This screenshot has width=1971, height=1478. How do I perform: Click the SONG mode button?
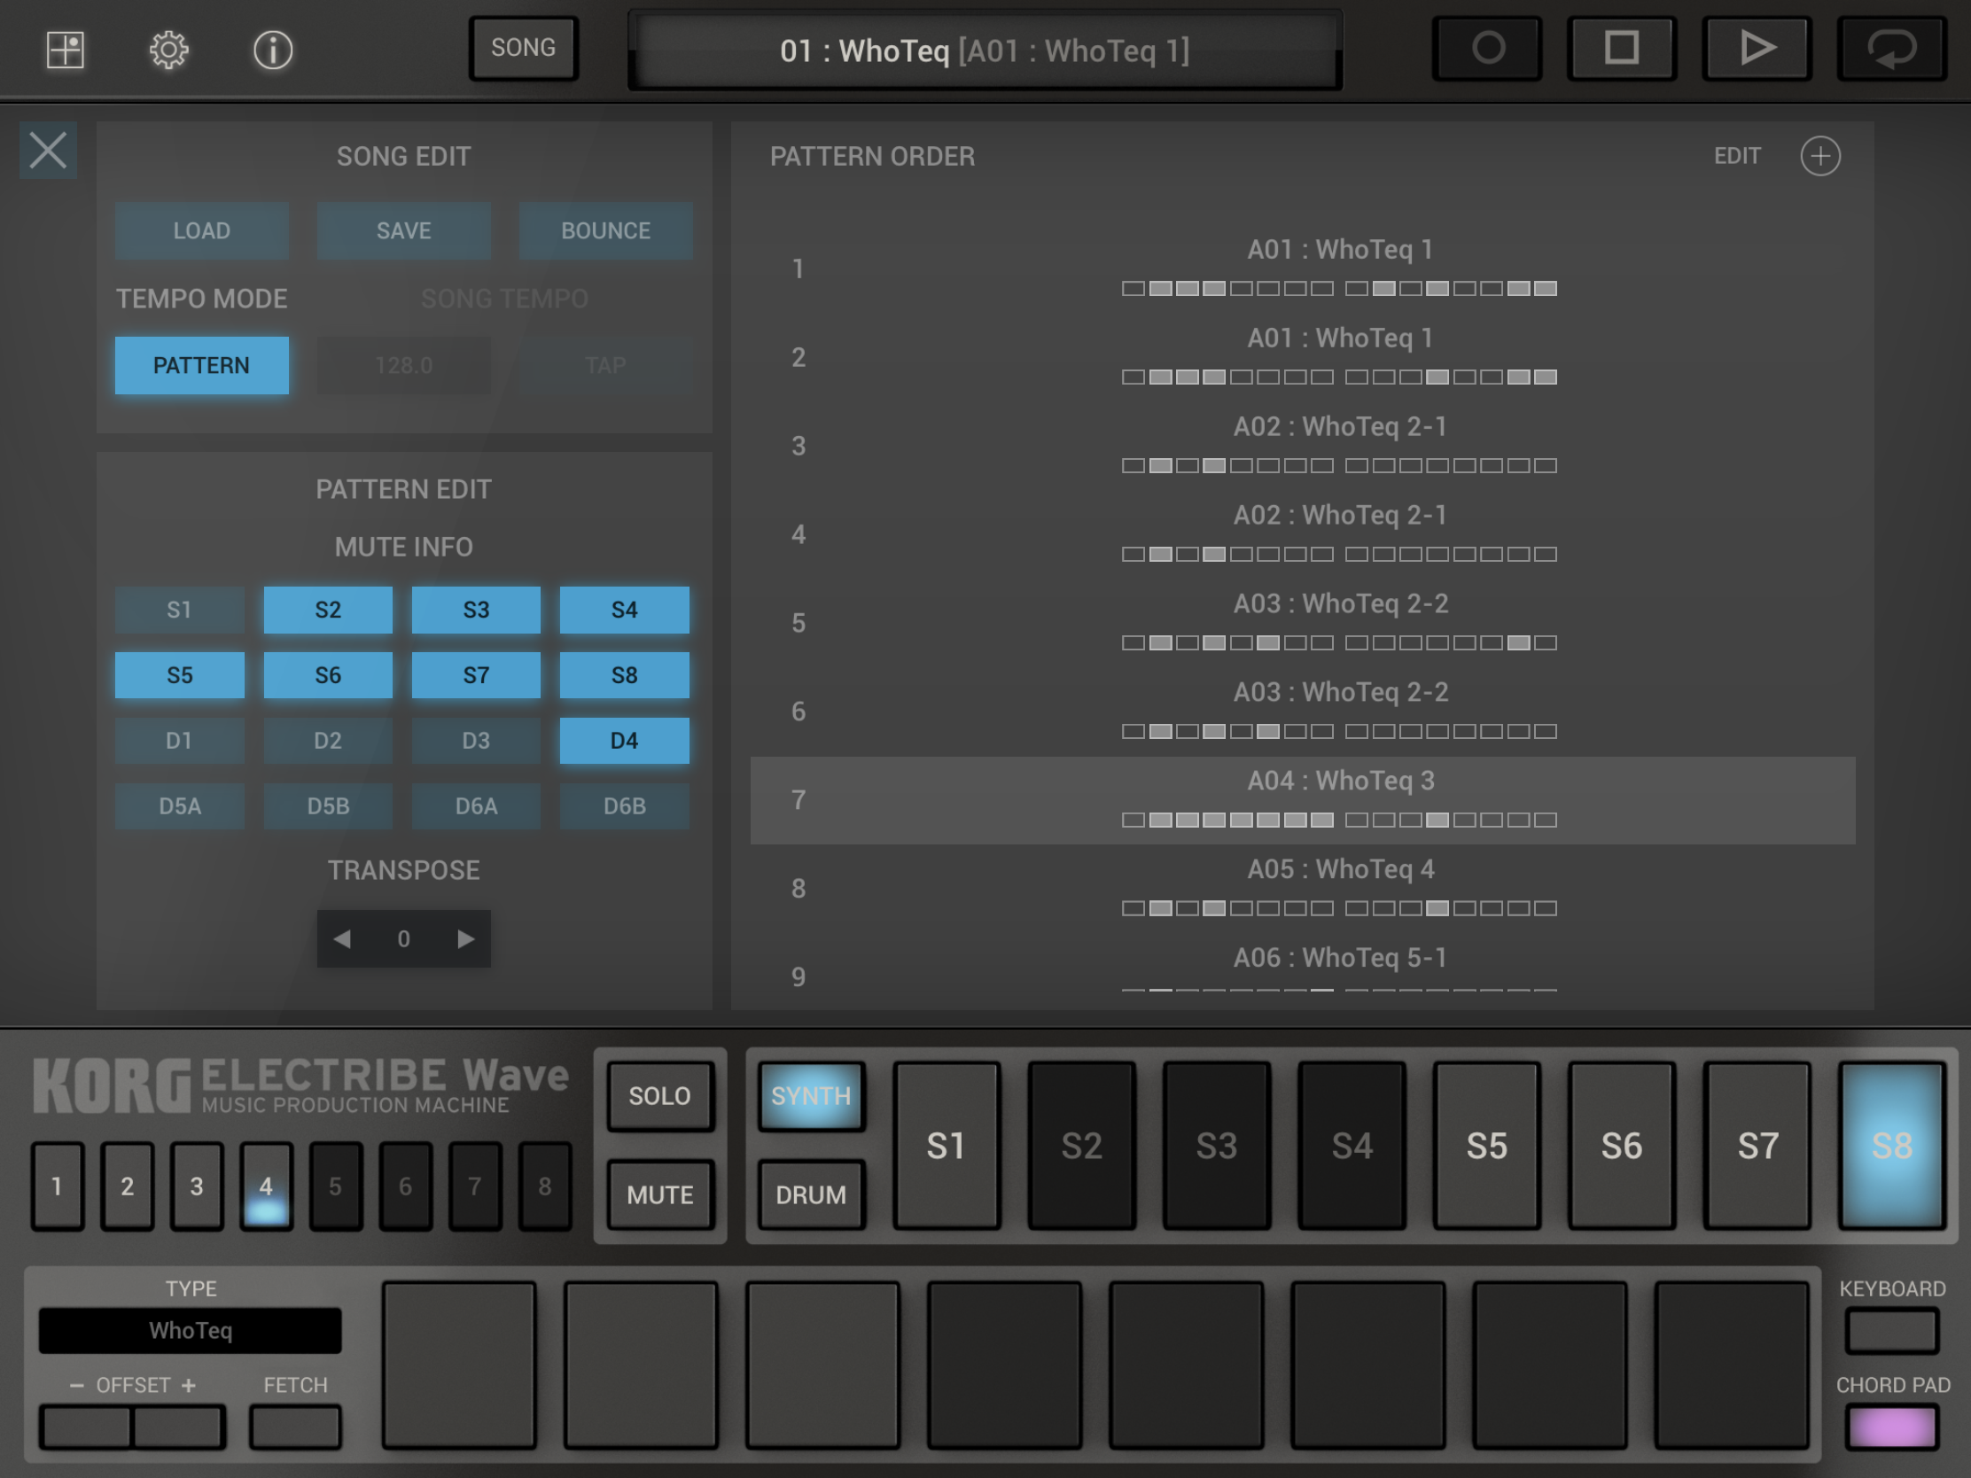(524, 48)
